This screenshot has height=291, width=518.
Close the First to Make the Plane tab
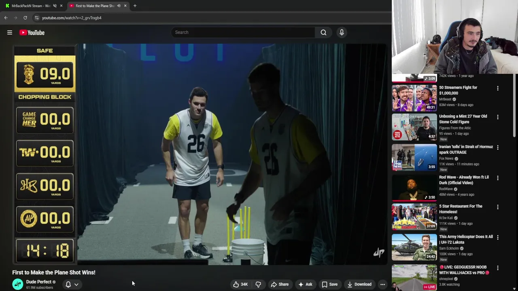point(125,6)
